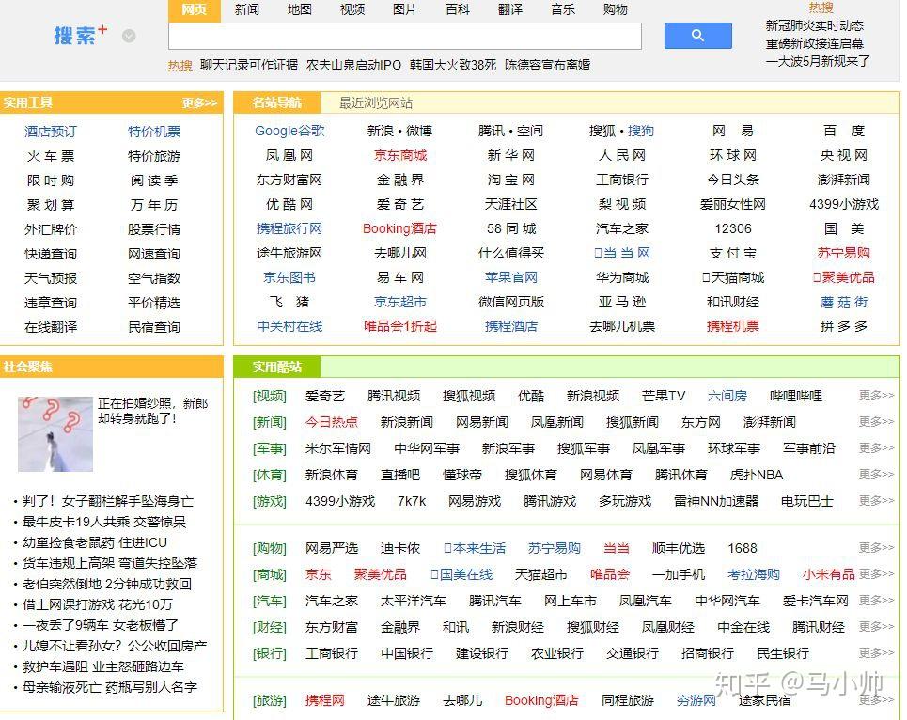Focus the main search input box
Image resolution: width=907 pixels, height=720 pixels.
click(x=405, y=37)
